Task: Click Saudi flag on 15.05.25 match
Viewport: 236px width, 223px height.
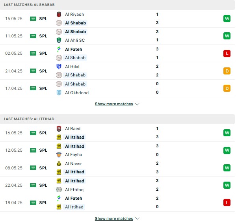Action: click(33, 19)
